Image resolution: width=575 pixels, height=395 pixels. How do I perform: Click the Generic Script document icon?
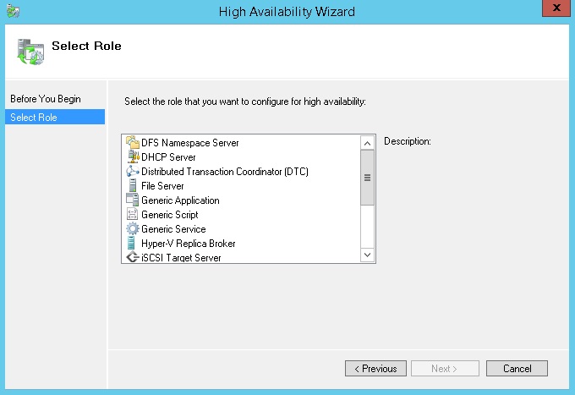point(133,214)
